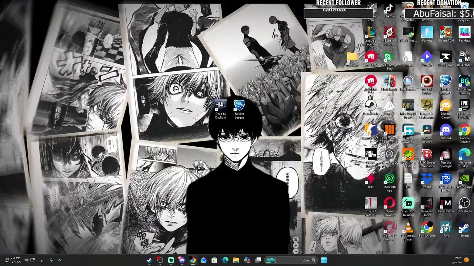Open Microsoft Edge from the taskbar

pos(225,260)
